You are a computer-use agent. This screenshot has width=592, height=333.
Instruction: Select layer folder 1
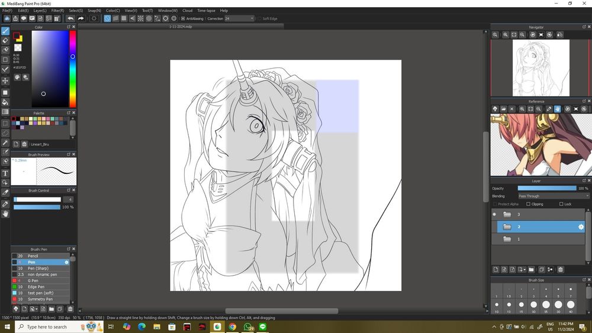538,239
